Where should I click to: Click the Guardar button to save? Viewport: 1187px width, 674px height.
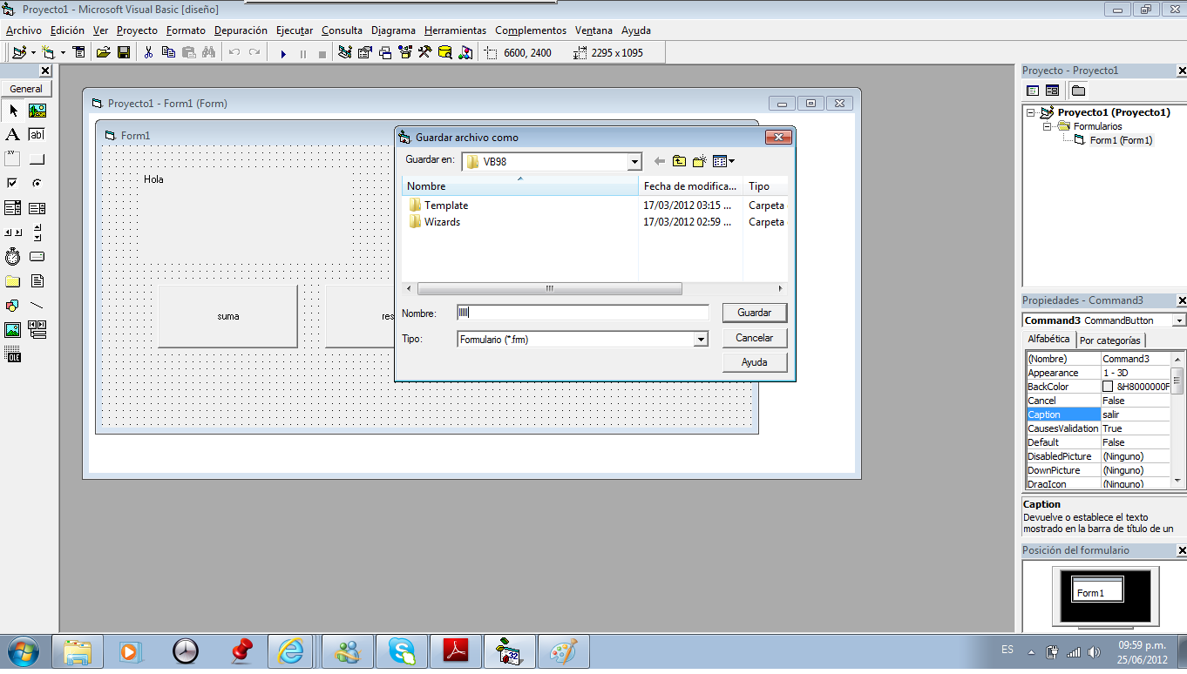[x=753, y=312]
